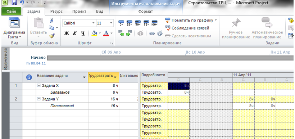Mark task 100% complete
Screen dimensions: 295x139
(155, 23)
